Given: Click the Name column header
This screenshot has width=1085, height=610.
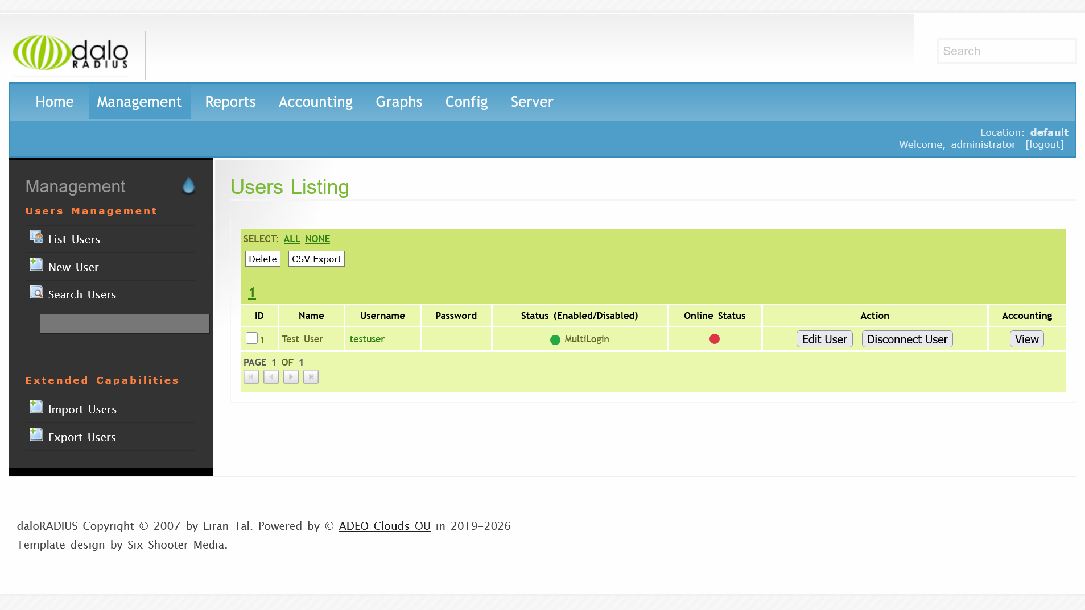Looking at the screenshot, I should click(311, 316).
